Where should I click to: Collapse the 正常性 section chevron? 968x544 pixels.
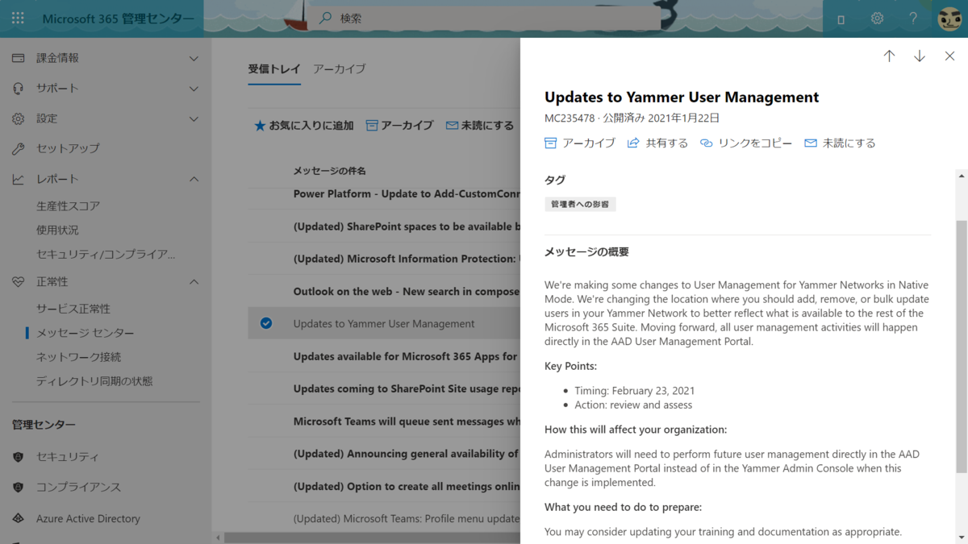pyautogui.click(x=194, y=282)
